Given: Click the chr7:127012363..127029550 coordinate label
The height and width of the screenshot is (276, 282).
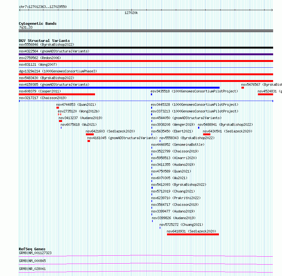Looking at the screenshot, I should pyautogui.click(x=43, y=7).
